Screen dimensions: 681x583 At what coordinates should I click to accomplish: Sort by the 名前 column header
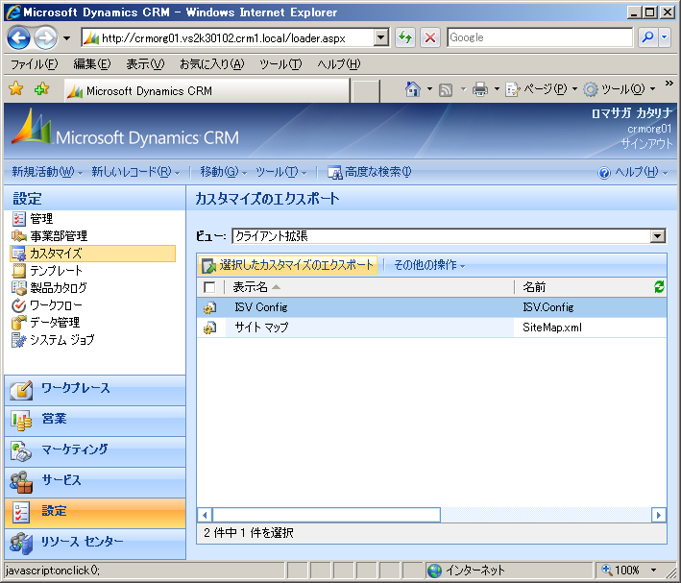(x=534, y=287)
